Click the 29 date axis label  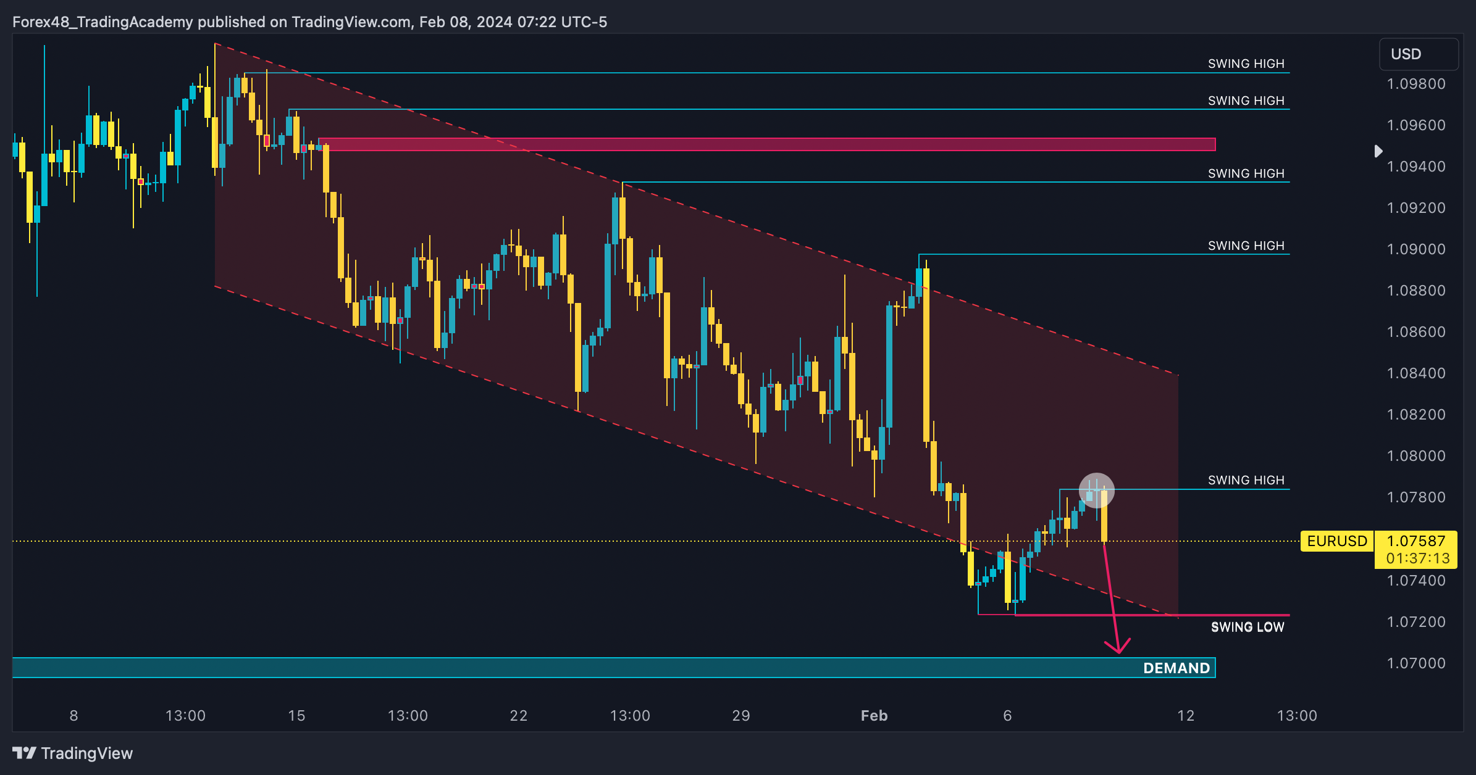tap(741, 716)
